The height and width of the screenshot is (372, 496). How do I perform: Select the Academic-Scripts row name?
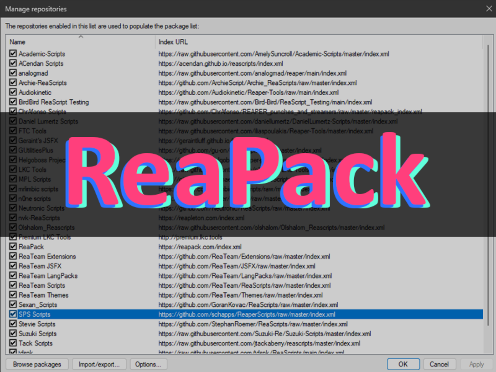click(x=42, y=54)
